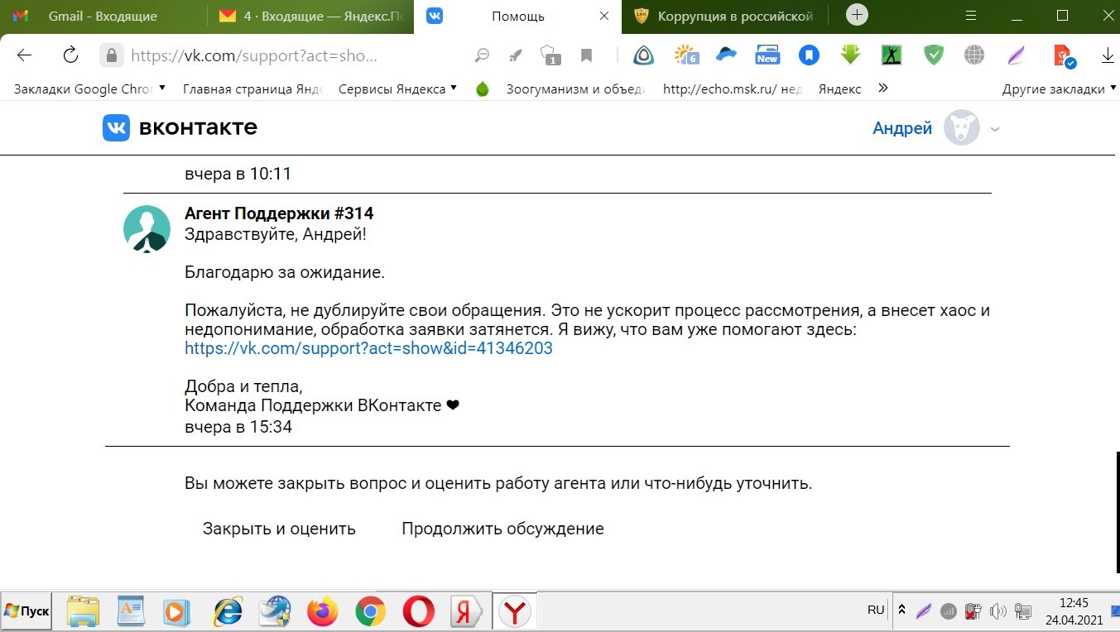
Task: Switch to the Коррупция в российской tab
Action: point(734,16)
